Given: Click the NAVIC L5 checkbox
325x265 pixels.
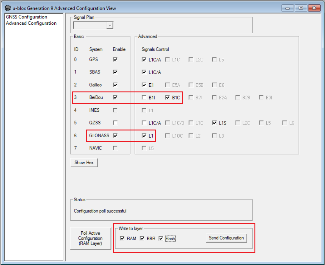Looking at the screenshot, I should pyautogui.click(x=144, y=148).
